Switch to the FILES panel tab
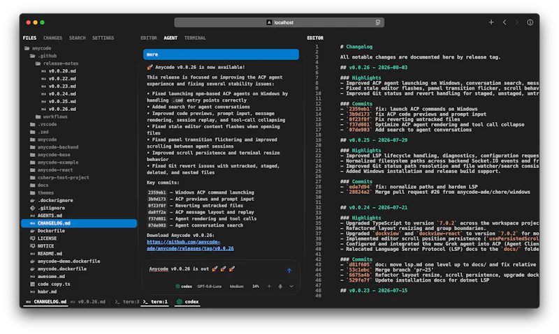 (29, 38)
